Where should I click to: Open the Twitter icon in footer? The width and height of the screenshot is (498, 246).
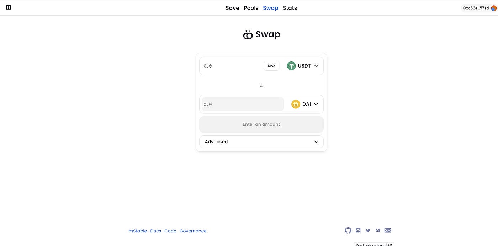click(368, 230)
